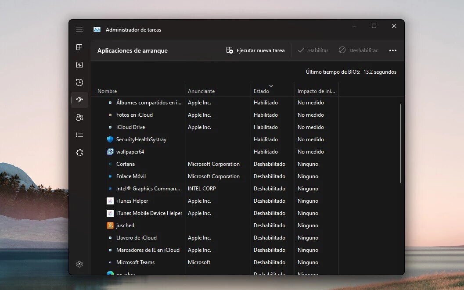Open the three-dot more options menu

[x=393, y=50]
